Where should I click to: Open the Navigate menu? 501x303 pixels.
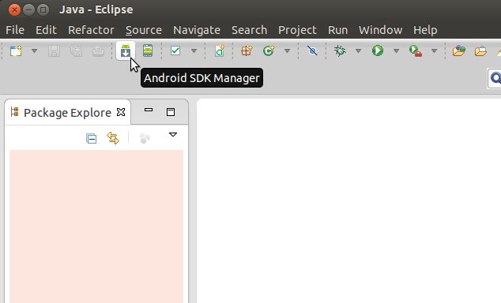(x=197, y=30)
